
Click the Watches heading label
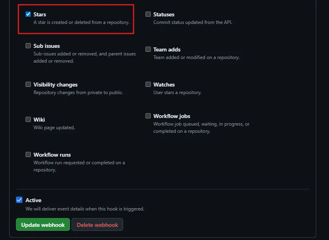click(164, 84)
